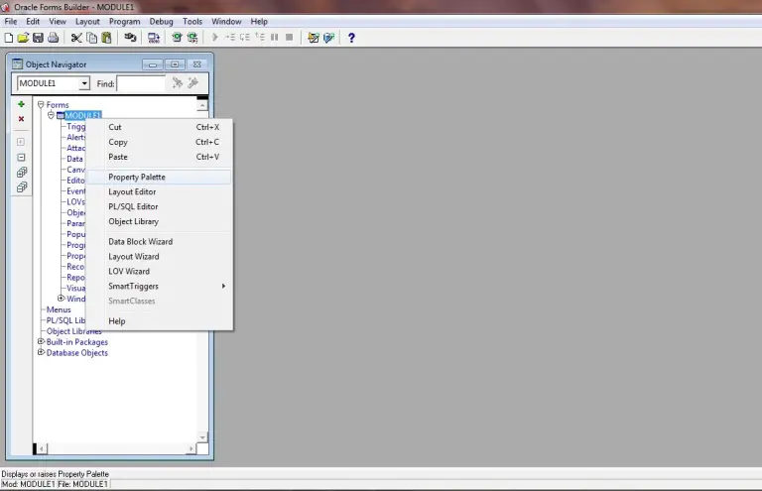Choose Object Library from the context menu
The height and width of the screenshot is (491, 762).
[x=160, y=221]
